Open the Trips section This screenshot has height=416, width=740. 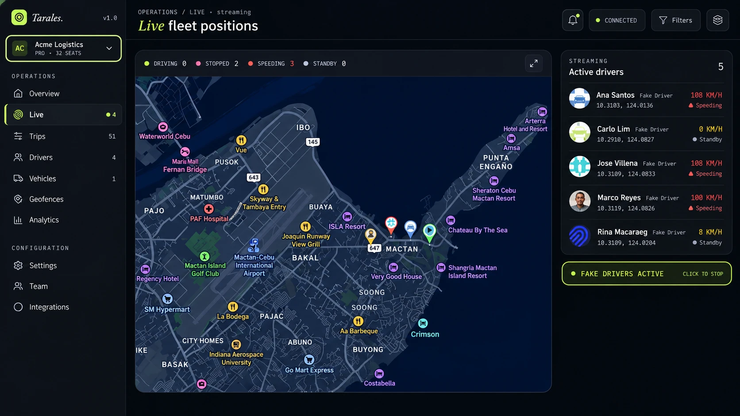point(64,136)
